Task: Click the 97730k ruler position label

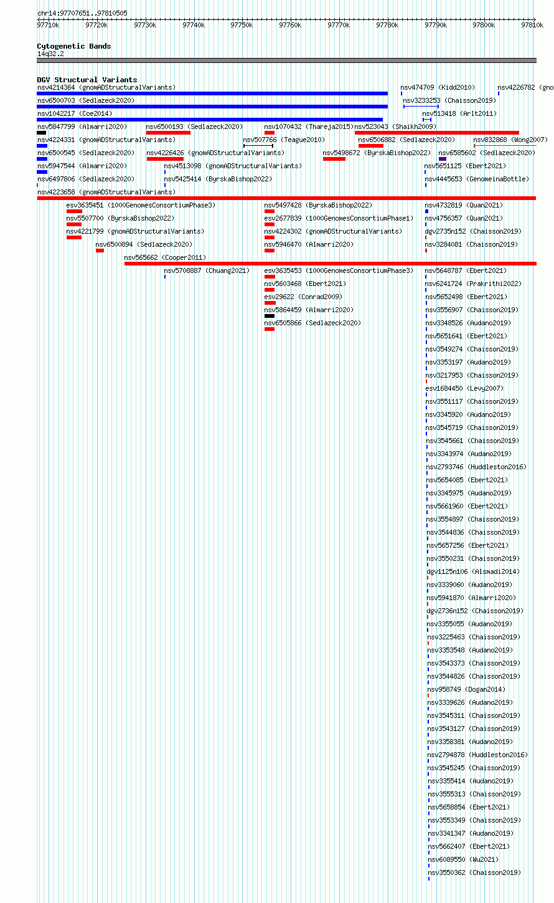Action: click(145, 26)
